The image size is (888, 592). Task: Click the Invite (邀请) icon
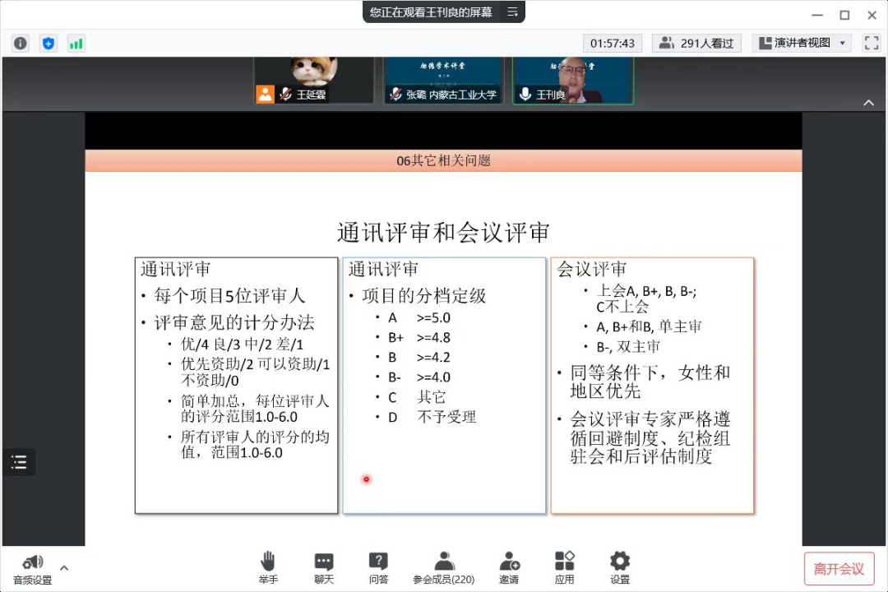(509, 567)
